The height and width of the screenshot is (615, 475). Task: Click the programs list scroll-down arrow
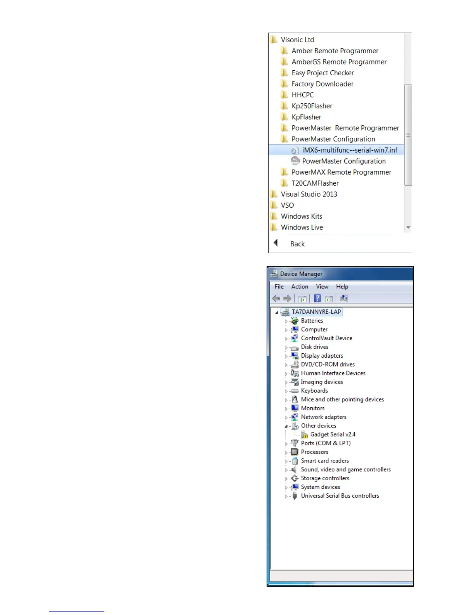point(408,228)
